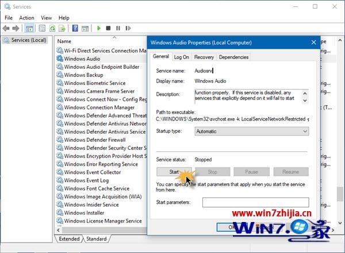This screenshot has height=253, width=345.
Task: Select the Windows Backup service
Action: (101, 75)
